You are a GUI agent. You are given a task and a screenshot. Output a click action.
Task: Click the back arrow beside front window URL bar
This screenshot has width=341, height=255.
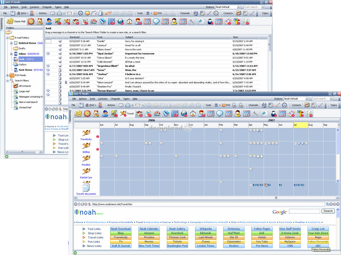point(75,204)
